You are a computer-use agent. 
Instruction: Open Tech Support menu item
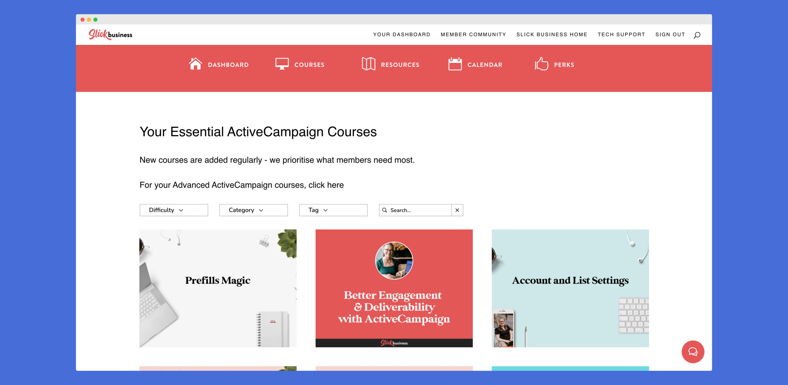pyautogui.click(x=621, y=35)
